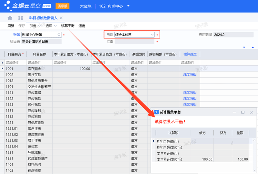Click the 科目表 field 新会计准则科目表
The height and width of the screenshot is (174, 258).
click(42, 42)
